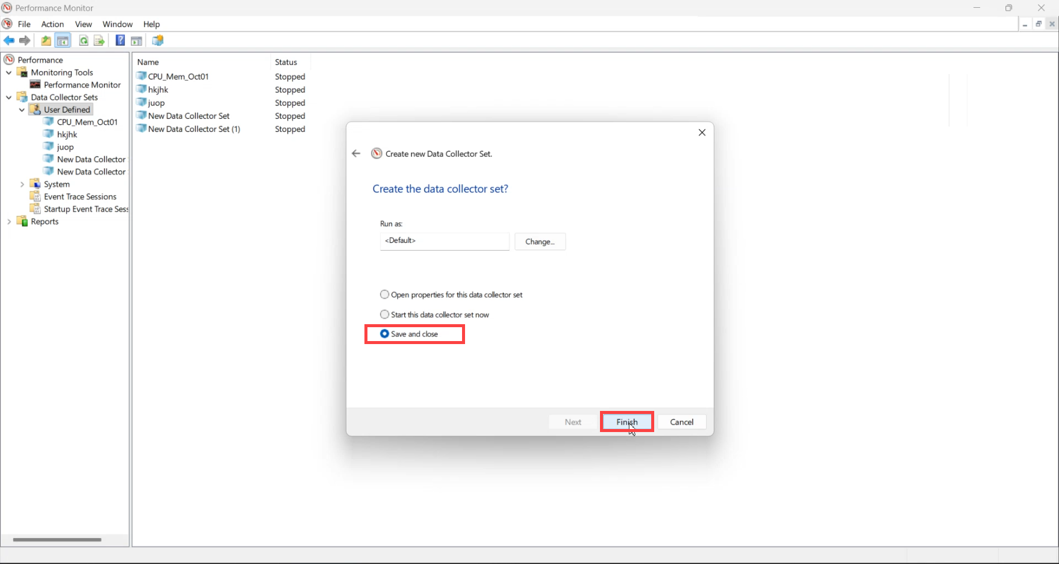The width and height of the screenshot is (1059, 564).
Task: Click the Change... button next to Run as
Action: [x=540, y=242]
